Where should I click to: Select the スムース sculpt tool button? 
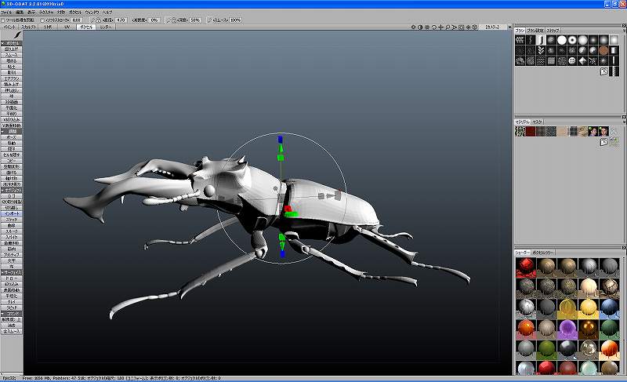(11, 55)
